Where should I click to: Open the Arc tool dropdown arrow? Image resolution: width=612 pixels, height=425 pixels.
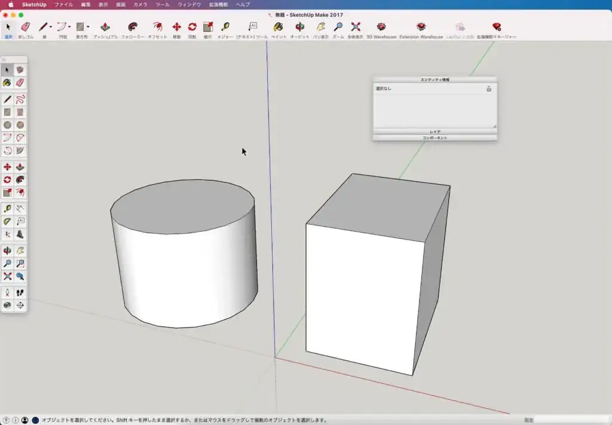tap(69, 27)
